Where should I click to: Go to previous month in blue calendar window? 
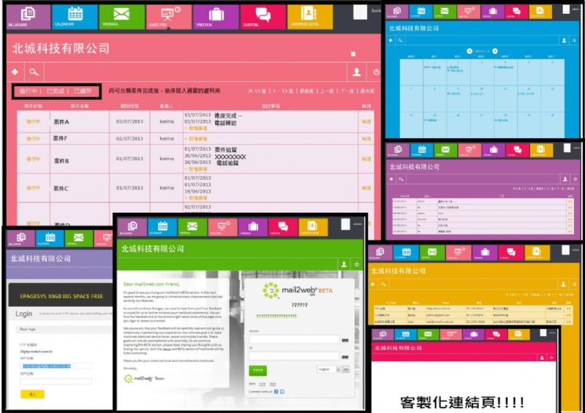click(469, 51)
